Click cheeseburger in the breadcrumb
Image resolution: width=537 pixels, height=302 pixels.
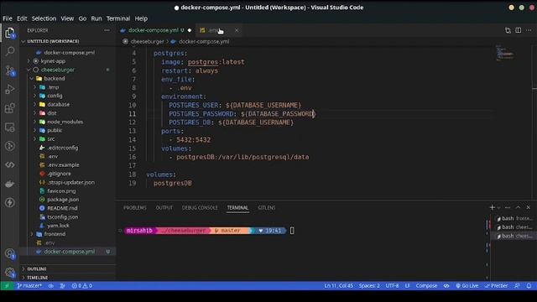[148, 41]
